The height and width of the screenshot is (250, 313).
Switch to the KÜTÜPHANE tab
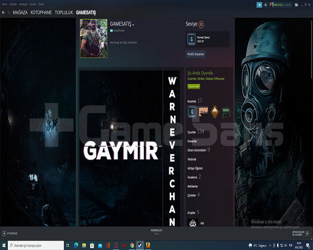pyautogui.click(x=41, y=12)
